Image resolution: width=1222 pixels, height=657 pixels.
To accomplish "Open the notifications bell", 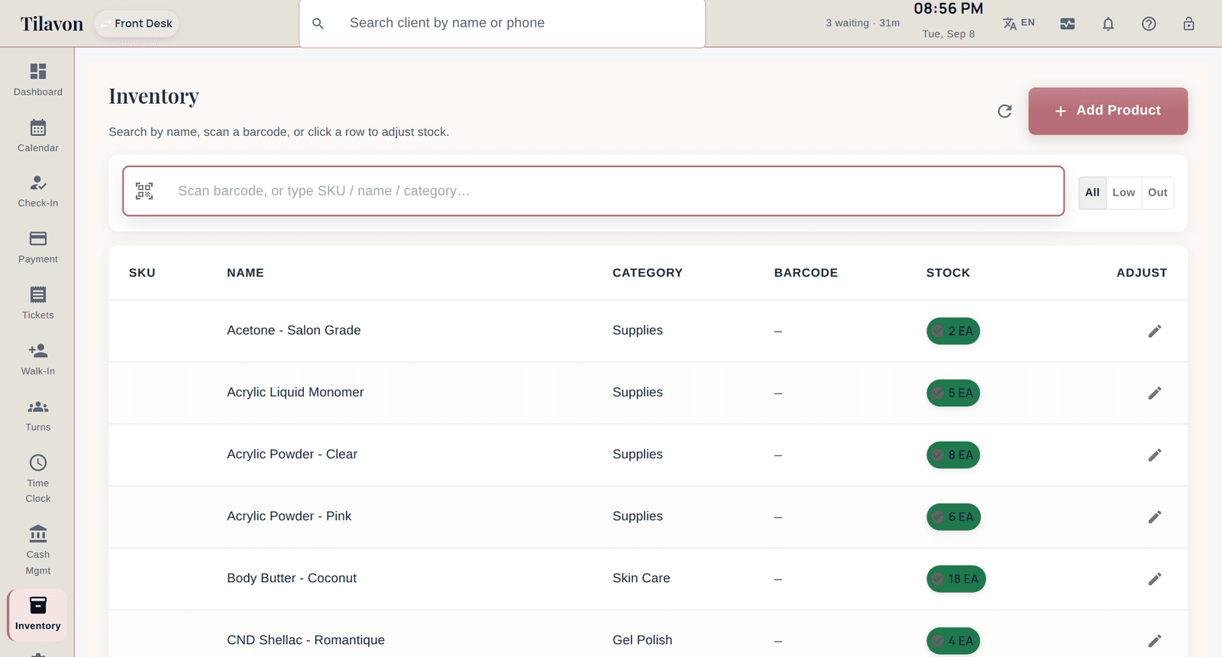I will (1108, 24).
